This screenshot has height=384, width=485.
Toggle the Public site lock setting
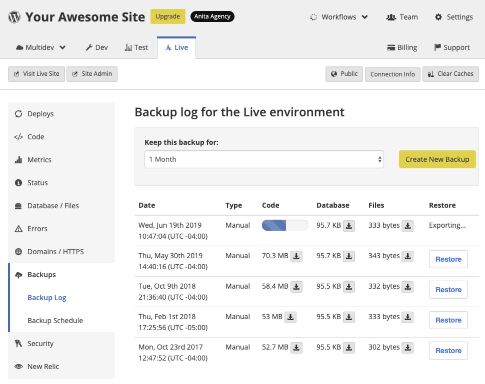(x=344, y=74)
